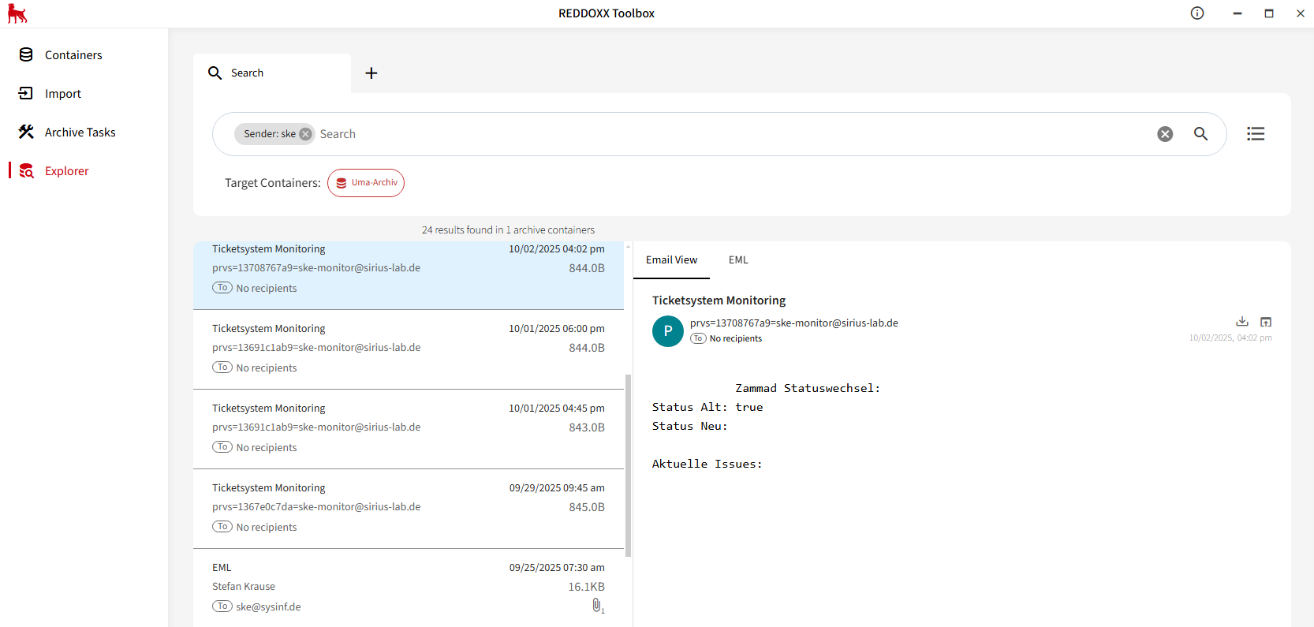1314x627 pixels.
Task: Click 'To' badge in email preview header
Action: [698, 338]
